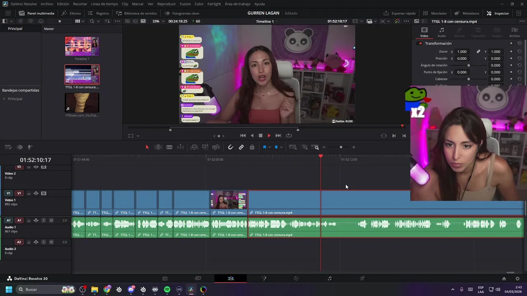Open the marker color dropdown arrow
Viewport: 527px width, 296px height.
[281, 147]
